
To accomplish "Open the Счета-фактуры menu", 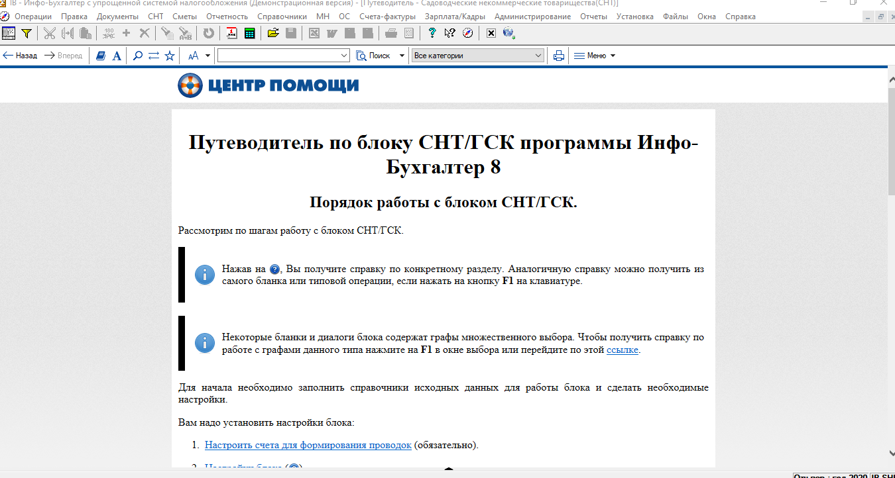I will click(x=388, y=17).
